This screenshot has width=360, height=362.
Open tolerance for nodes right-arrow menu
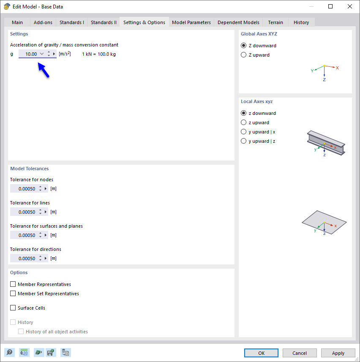(x=46, y=189)
